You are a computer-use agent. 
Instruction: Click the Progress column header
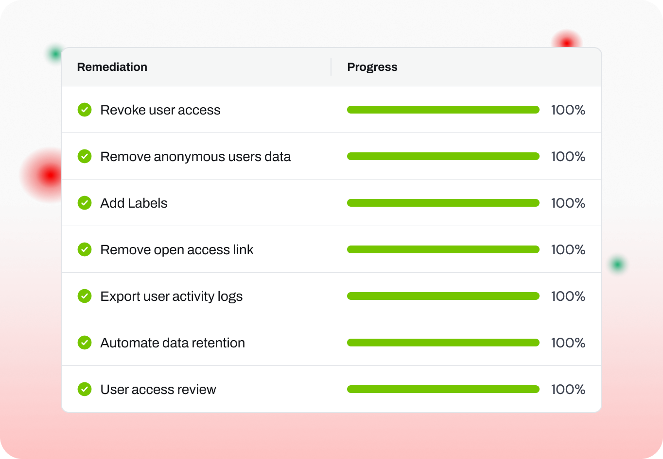click(372, 67)
